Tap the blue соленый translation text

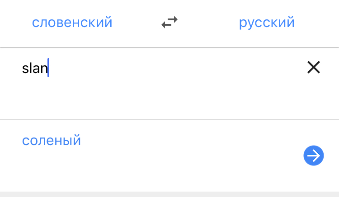tap(52, 141)
